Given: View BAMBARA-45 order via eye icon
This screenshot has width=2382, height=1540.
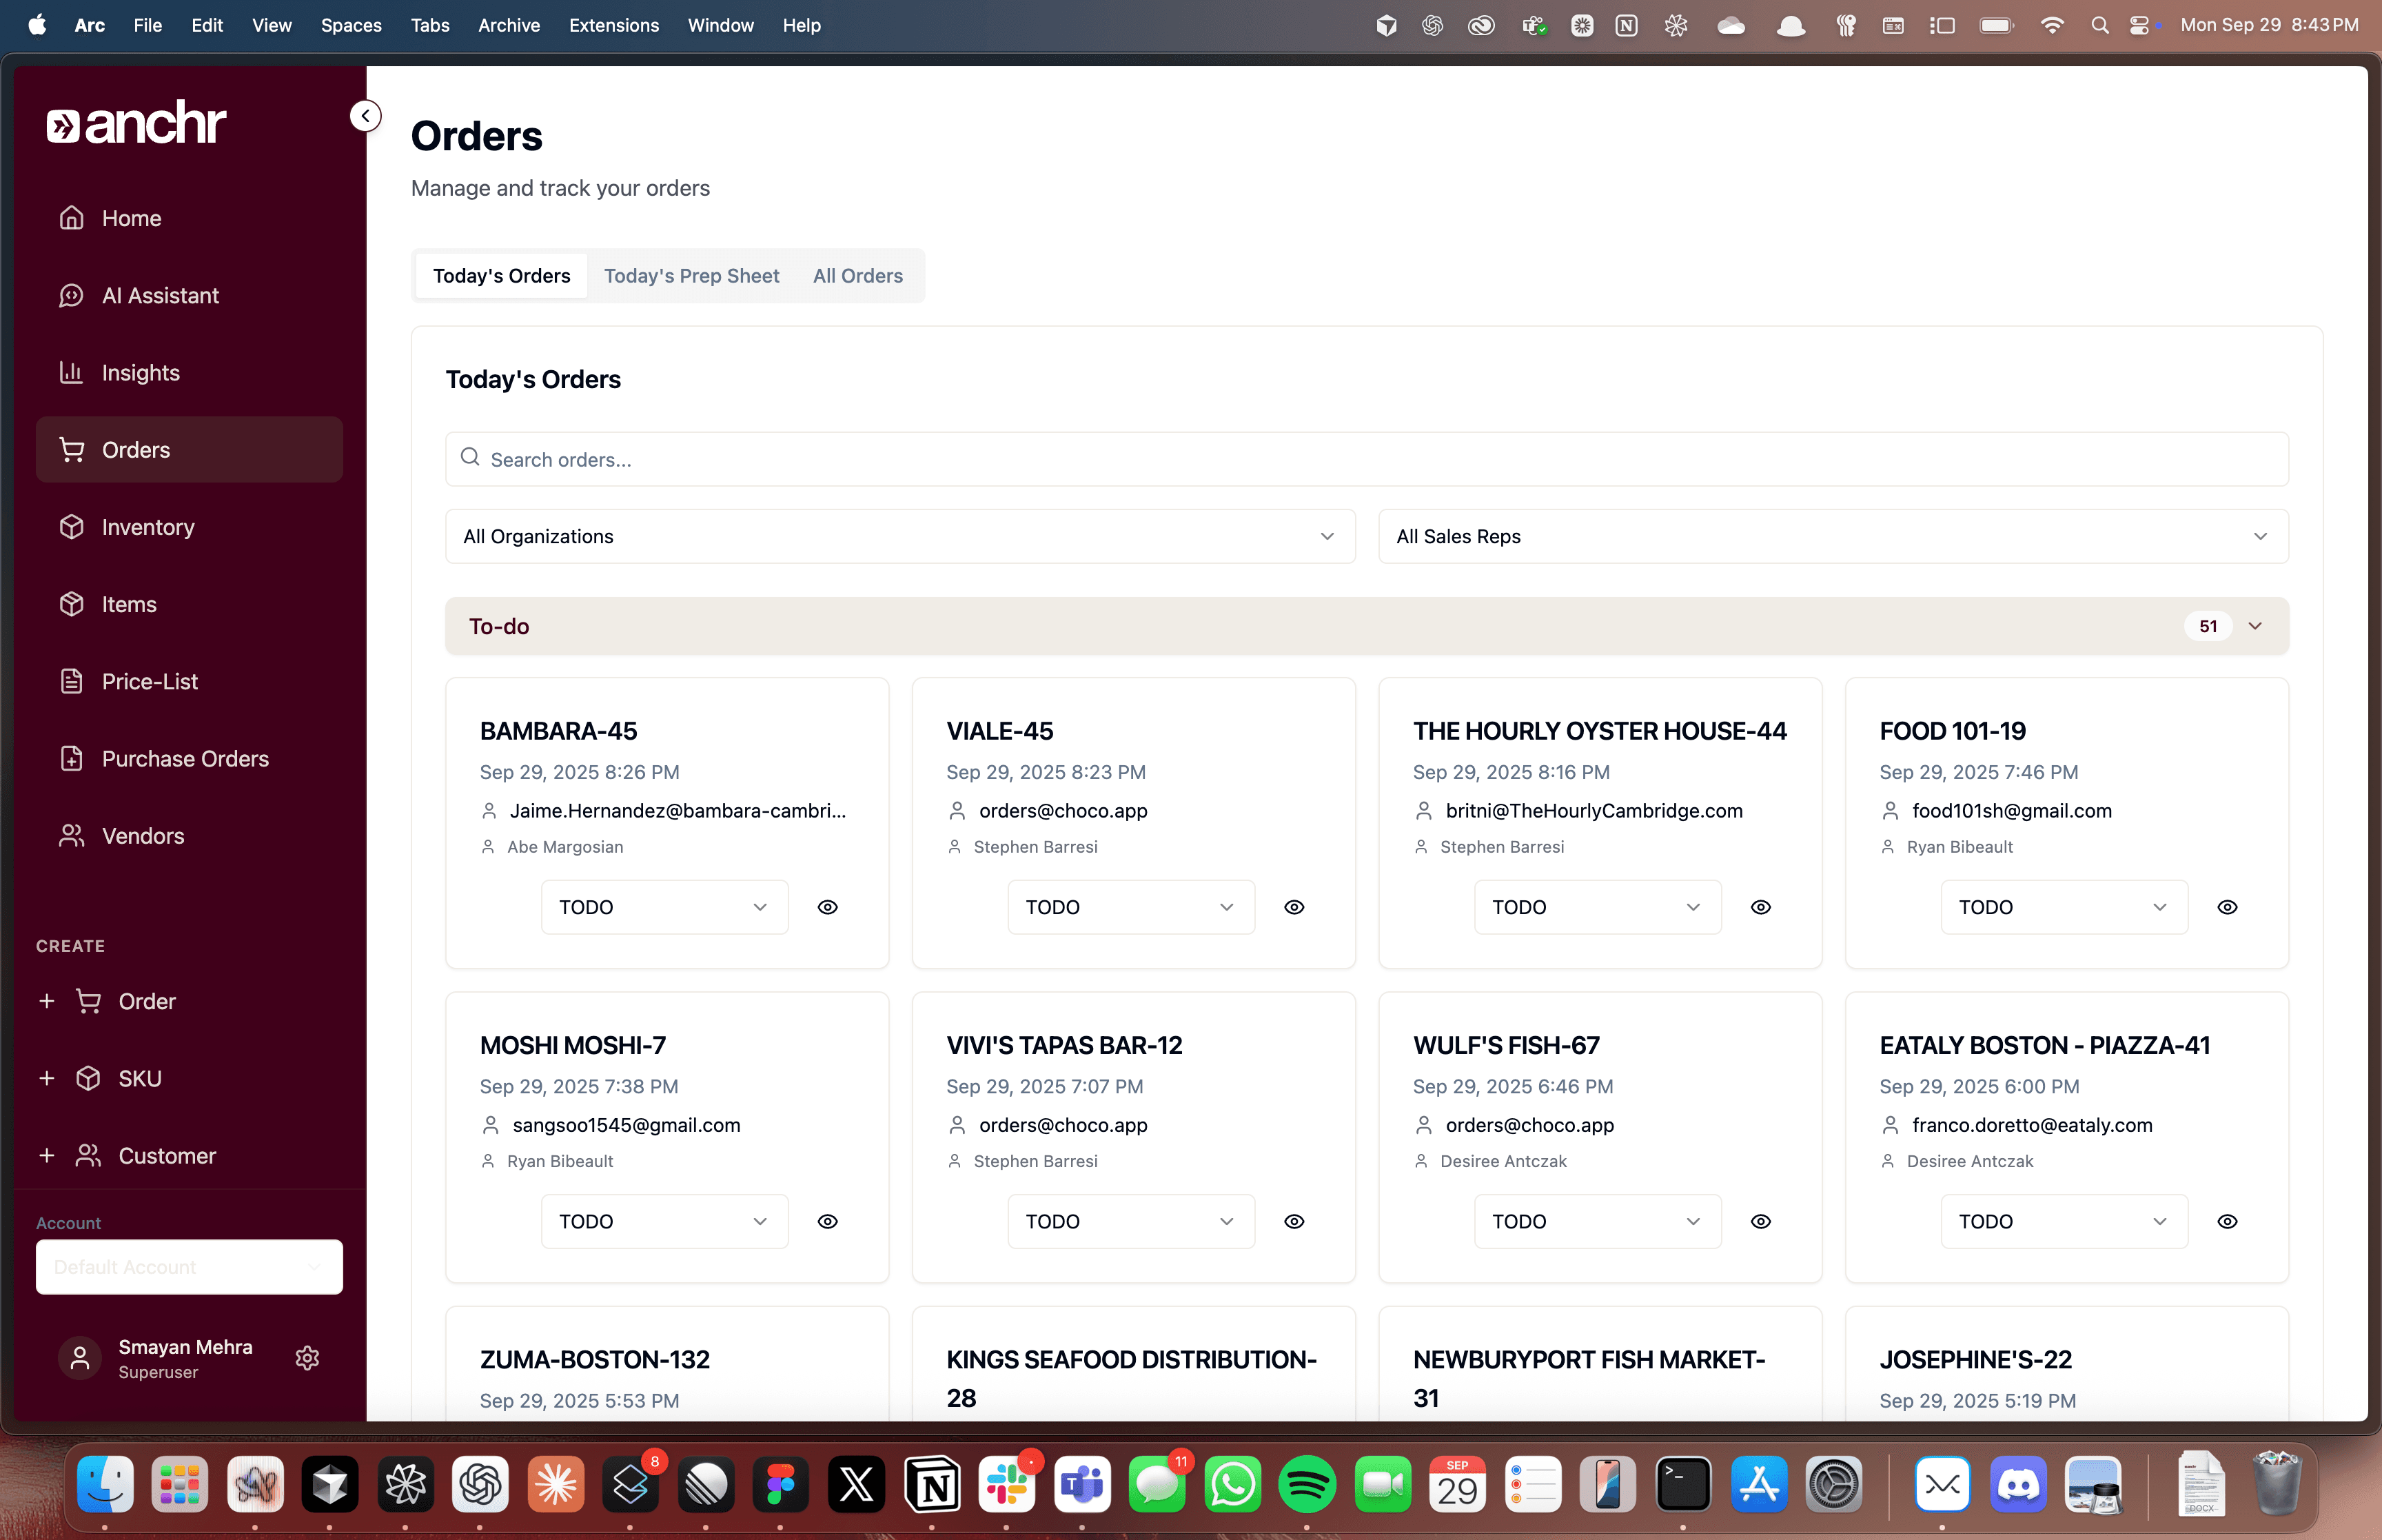Looking at the screenshot, I should click(x=828, y=907).
